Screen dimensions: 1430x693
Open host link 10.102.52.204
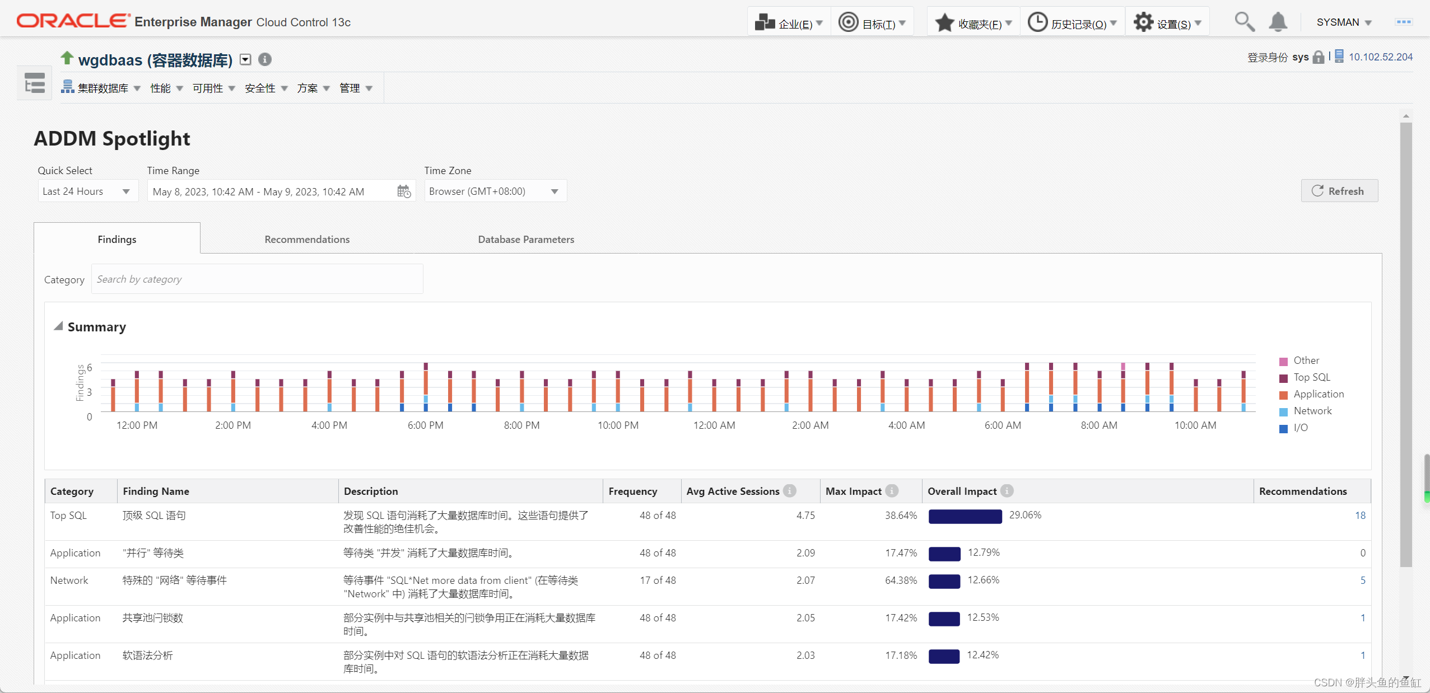(x=1380, y=57)
